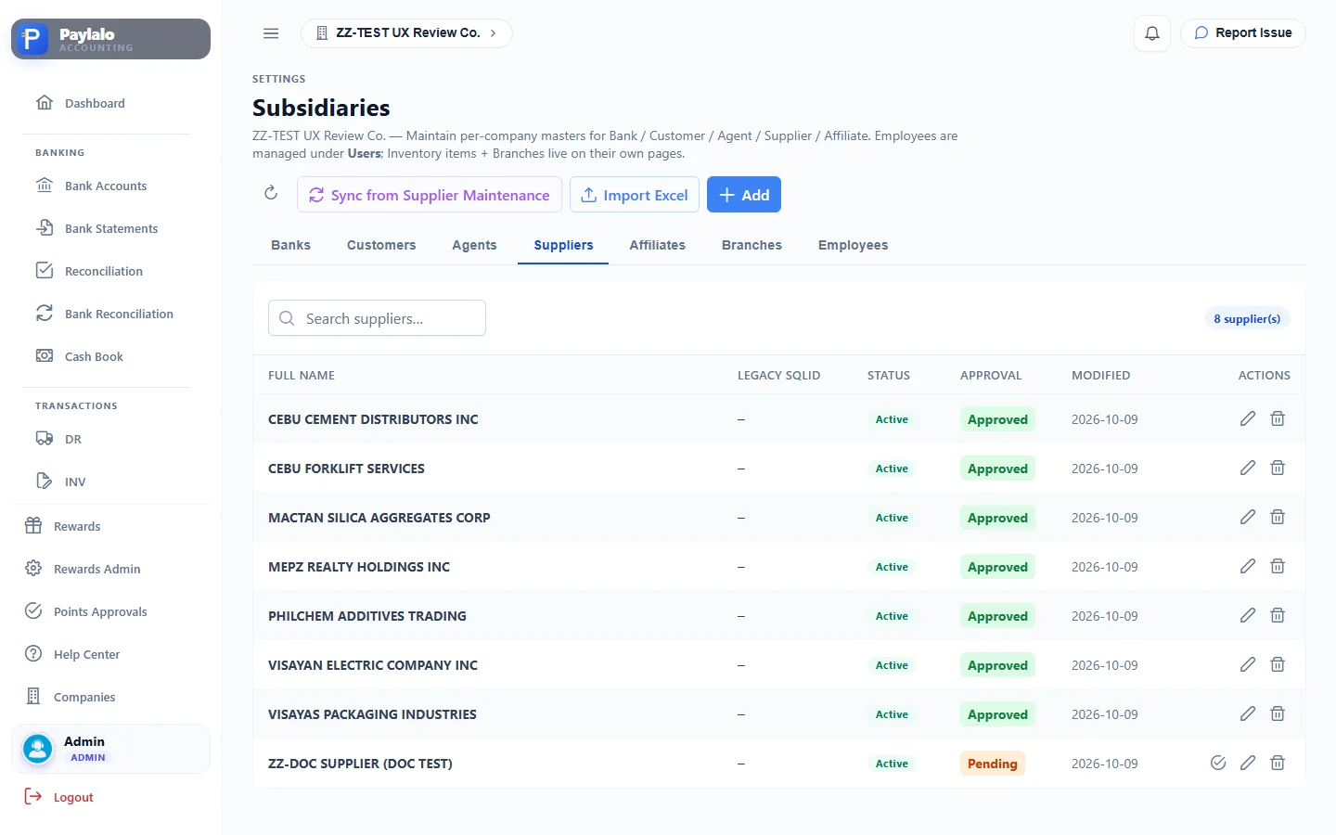Edit ZZ-DOC SUPPLIER (DOC TEST) row
Viewport: 1336px width, 835px height.
click(x=1248, y=764)
